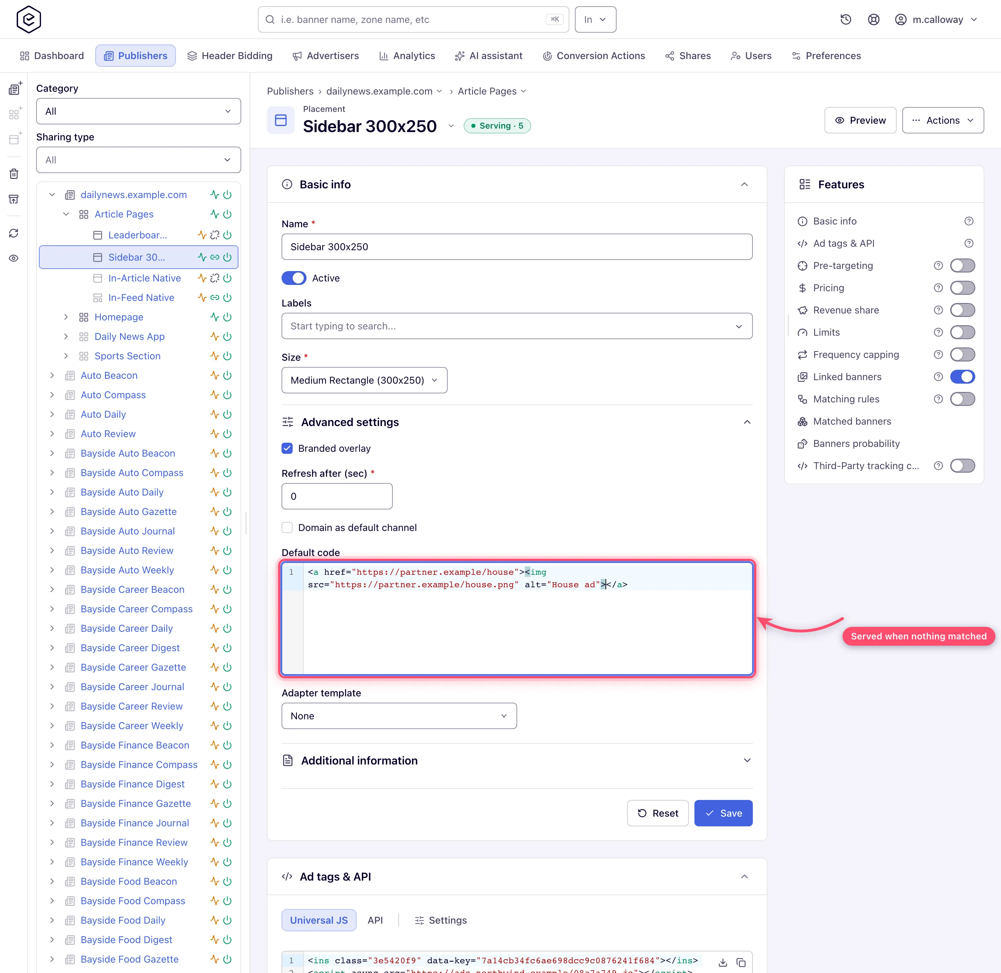Screen dimensions: 1001x973
Task: Enable the Pre-targeting feature toggle
Action: [963, 266]
